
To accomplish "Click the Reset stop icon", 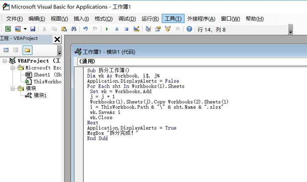I will pos(127,29).
